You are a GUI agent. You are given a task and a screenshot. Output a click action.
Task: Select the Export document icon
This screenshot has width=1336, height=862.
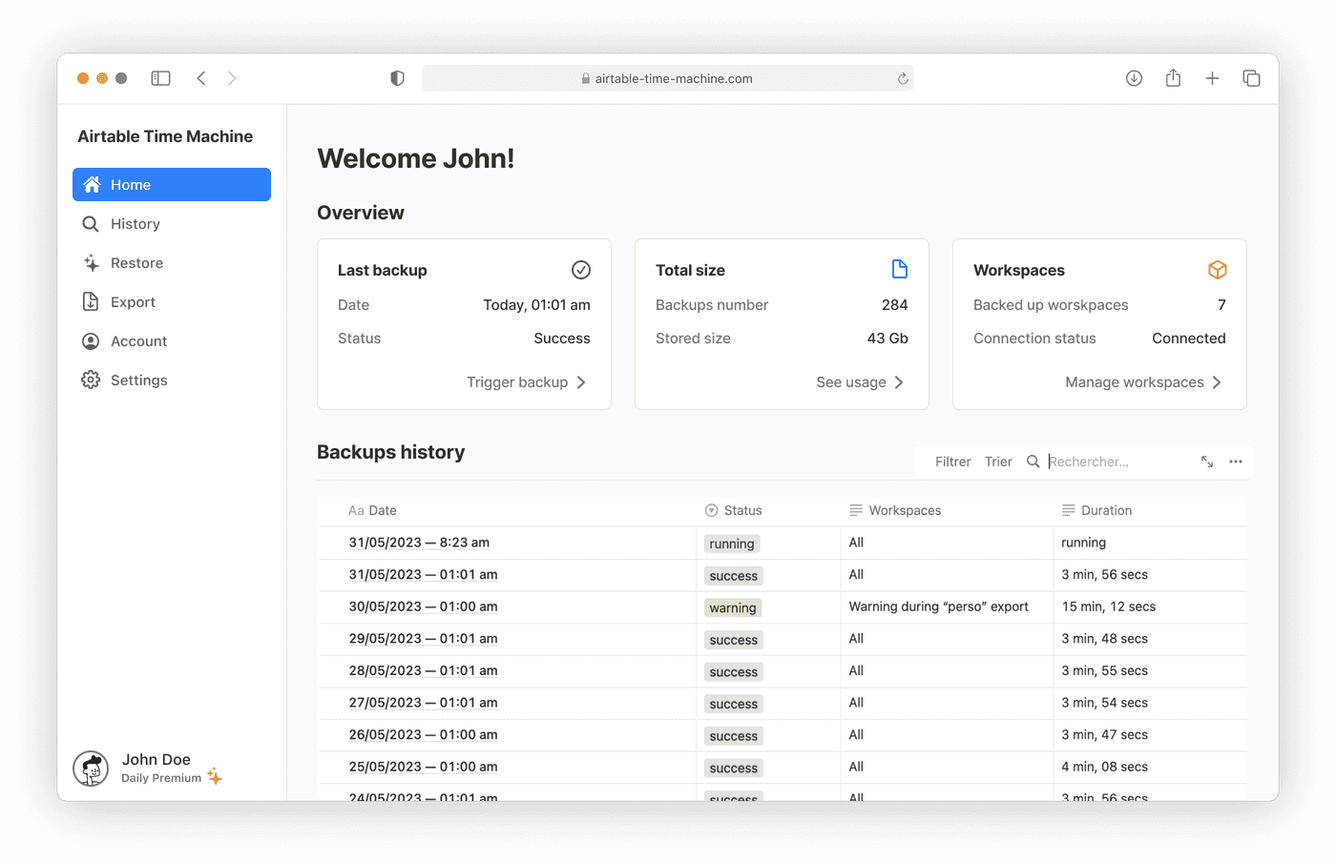[91, 301]
